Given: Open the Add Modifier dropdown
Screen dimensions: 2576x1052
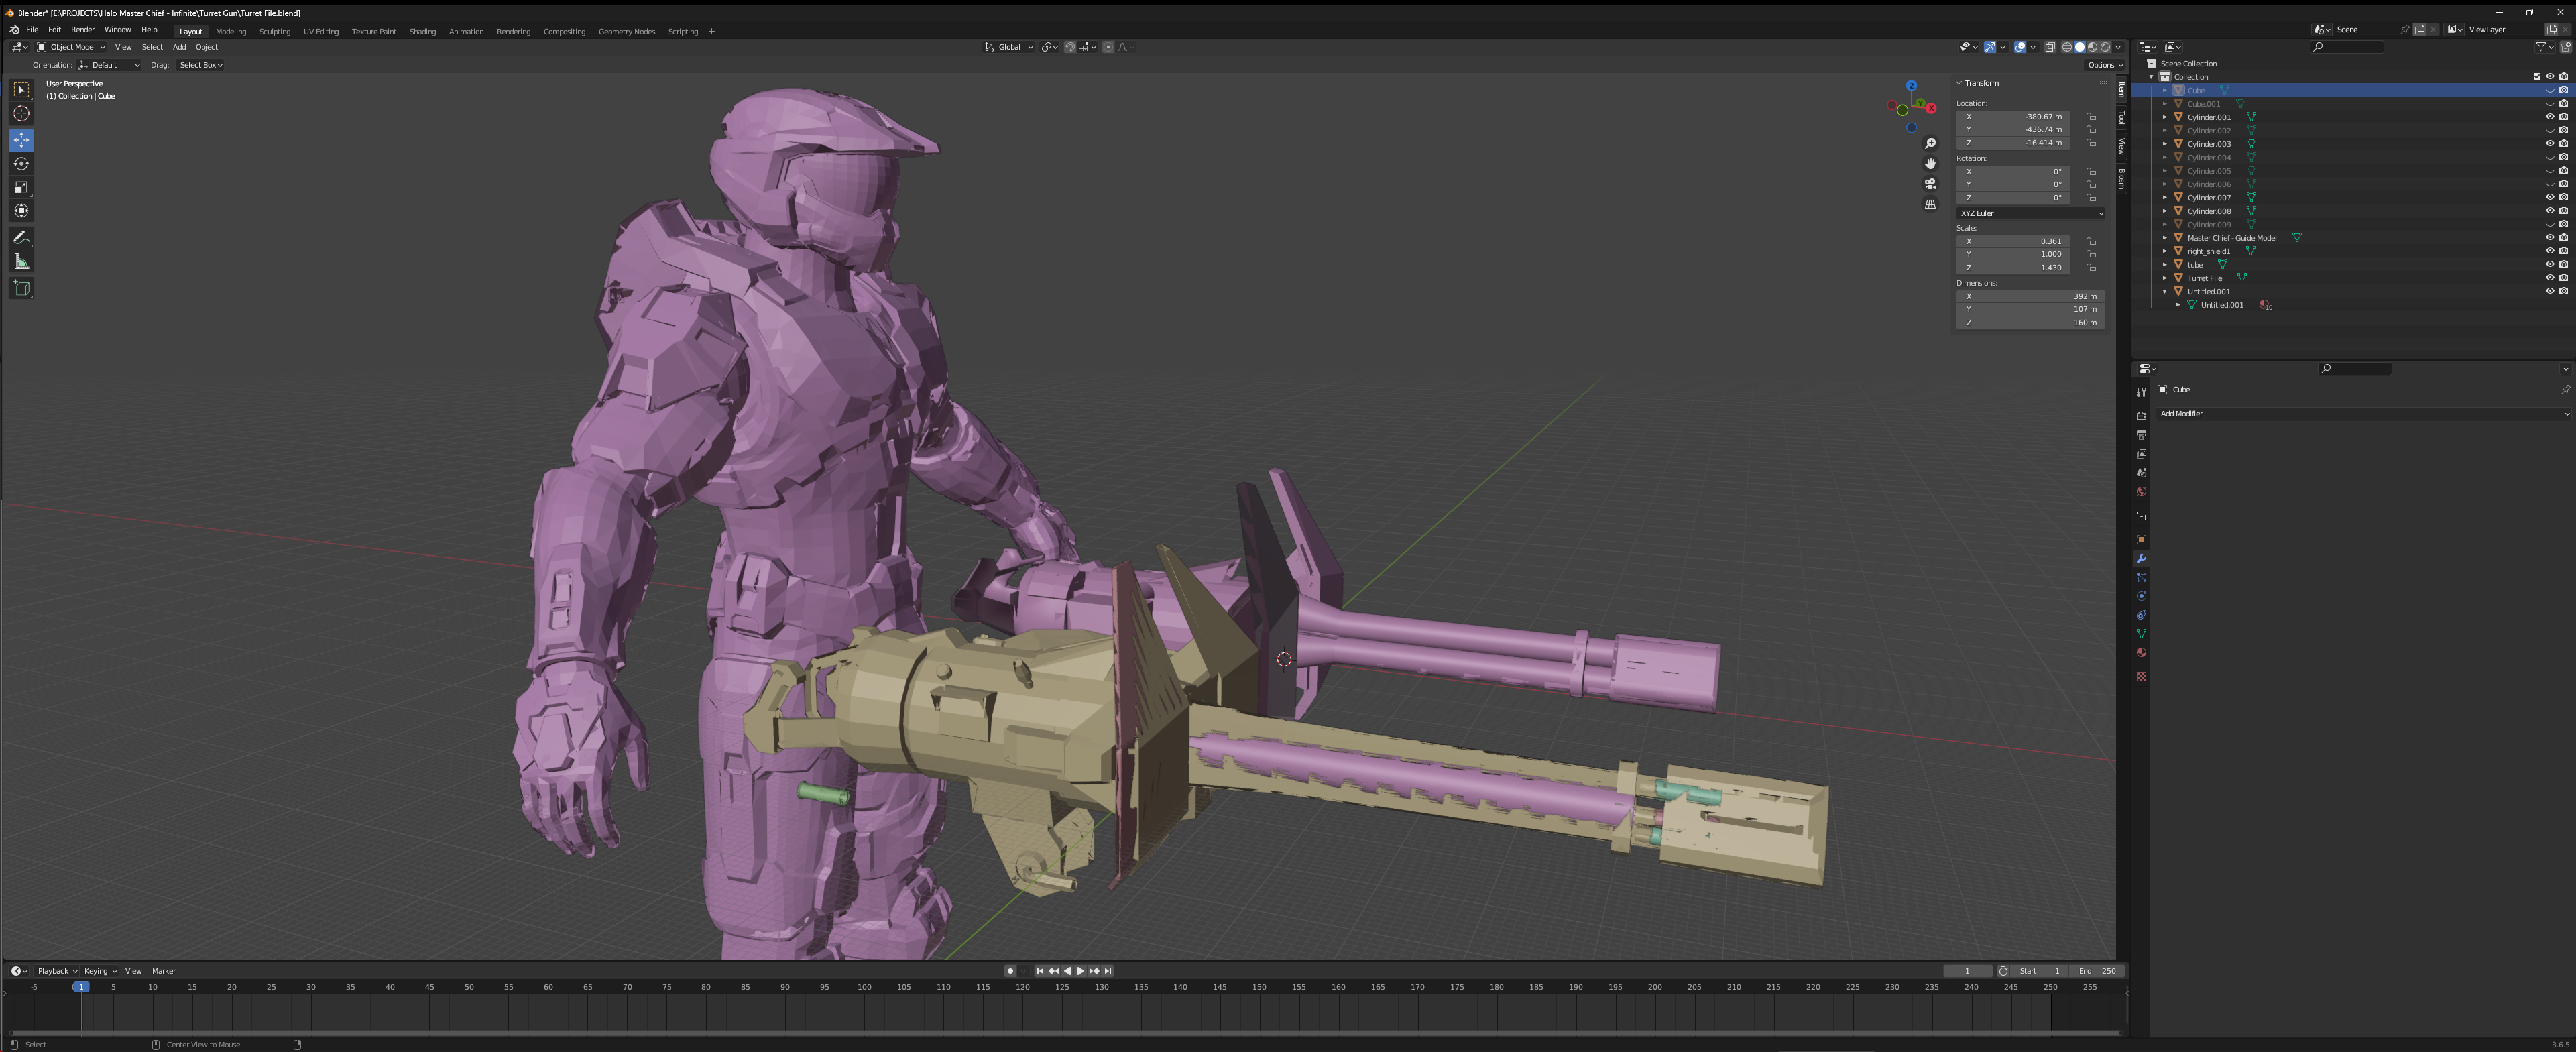Looking at the screenshot, I should point(2364,414).
